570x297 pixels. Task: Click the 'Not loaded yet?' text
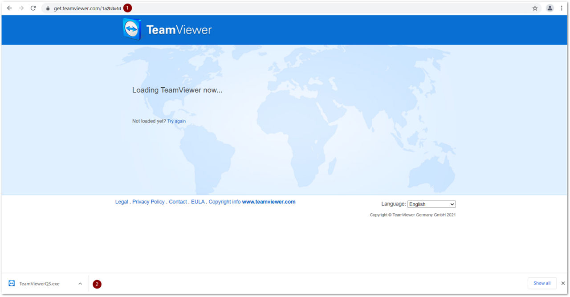coord(149,121)
